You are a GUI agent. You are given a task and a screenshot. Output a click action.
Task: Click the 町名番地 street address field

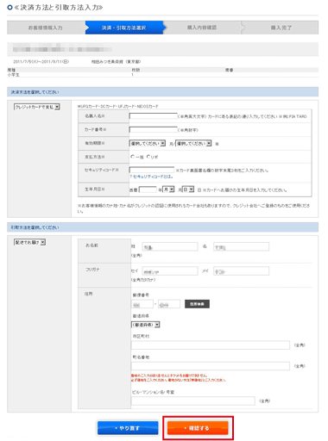click(x=211, y=366)
